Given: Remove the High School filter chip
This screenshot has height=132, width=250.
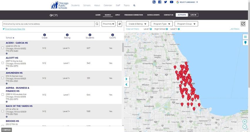Looking at the screenshot, I should click(x=167, y=29).
